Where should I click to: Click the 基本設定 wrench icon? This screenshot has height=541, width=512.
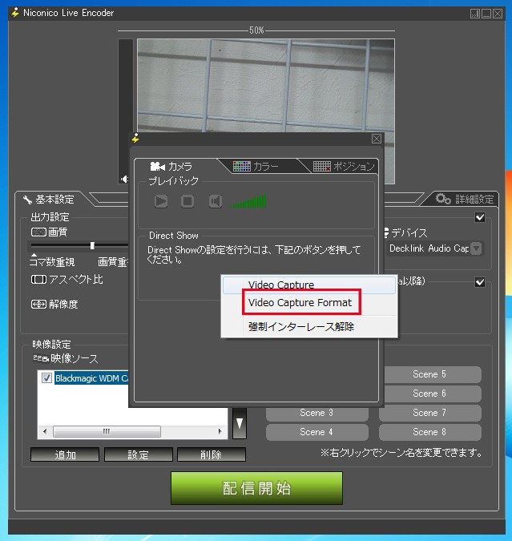tap(27, 200)
